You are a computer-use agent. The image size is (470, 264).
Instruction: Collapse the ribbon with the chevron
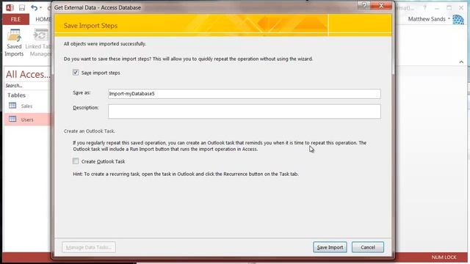click(461, 62)
